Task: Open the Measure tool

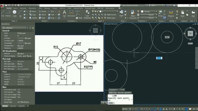Action: pos(171,13)
